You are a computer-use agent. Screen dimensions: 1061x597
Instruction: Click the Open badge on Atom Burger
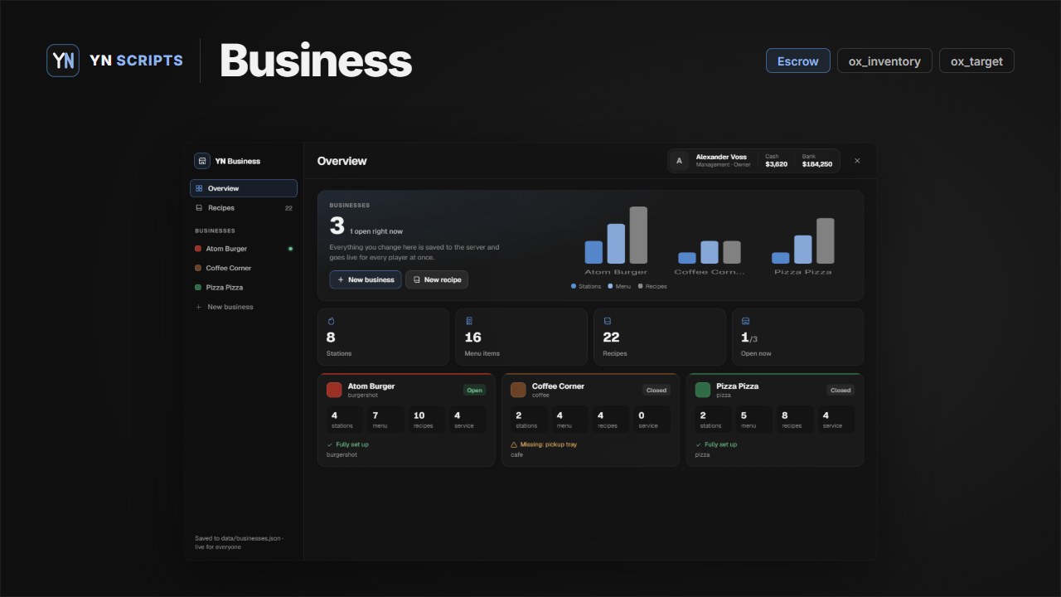475,390
